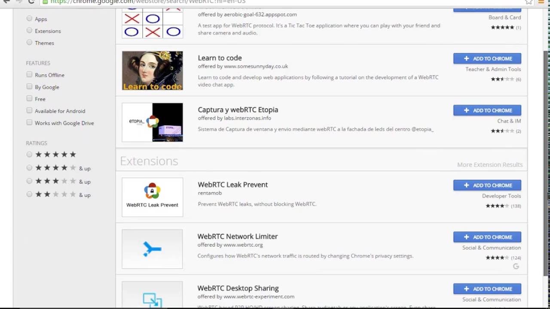Select 4 stars & up rating filter

tap(29, 168)
